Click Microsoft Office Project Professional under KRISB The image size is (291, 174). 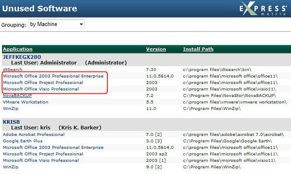point(43,154)
